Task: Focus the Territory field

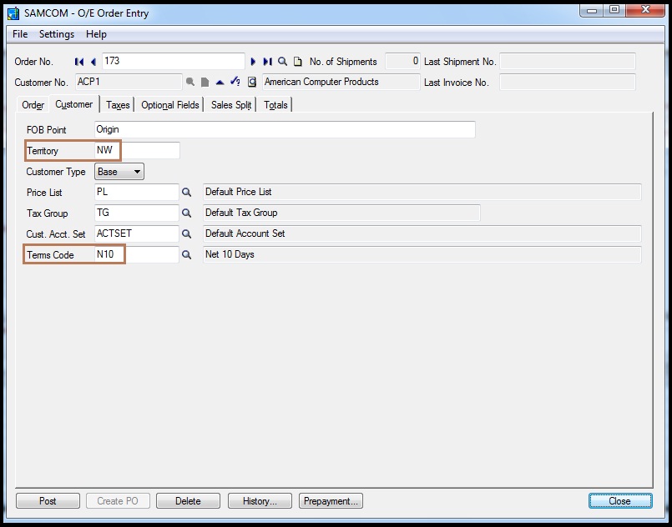Action: pos(137,150)
